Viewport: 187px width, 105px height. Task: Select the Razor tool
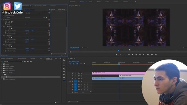(x=64, y=69)
